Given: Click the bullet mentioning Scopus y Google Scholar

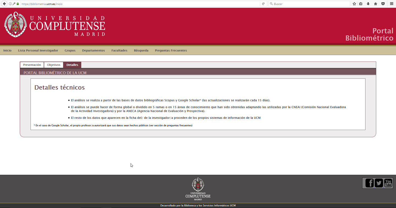Looking at the screenshot, I should 170,100.
